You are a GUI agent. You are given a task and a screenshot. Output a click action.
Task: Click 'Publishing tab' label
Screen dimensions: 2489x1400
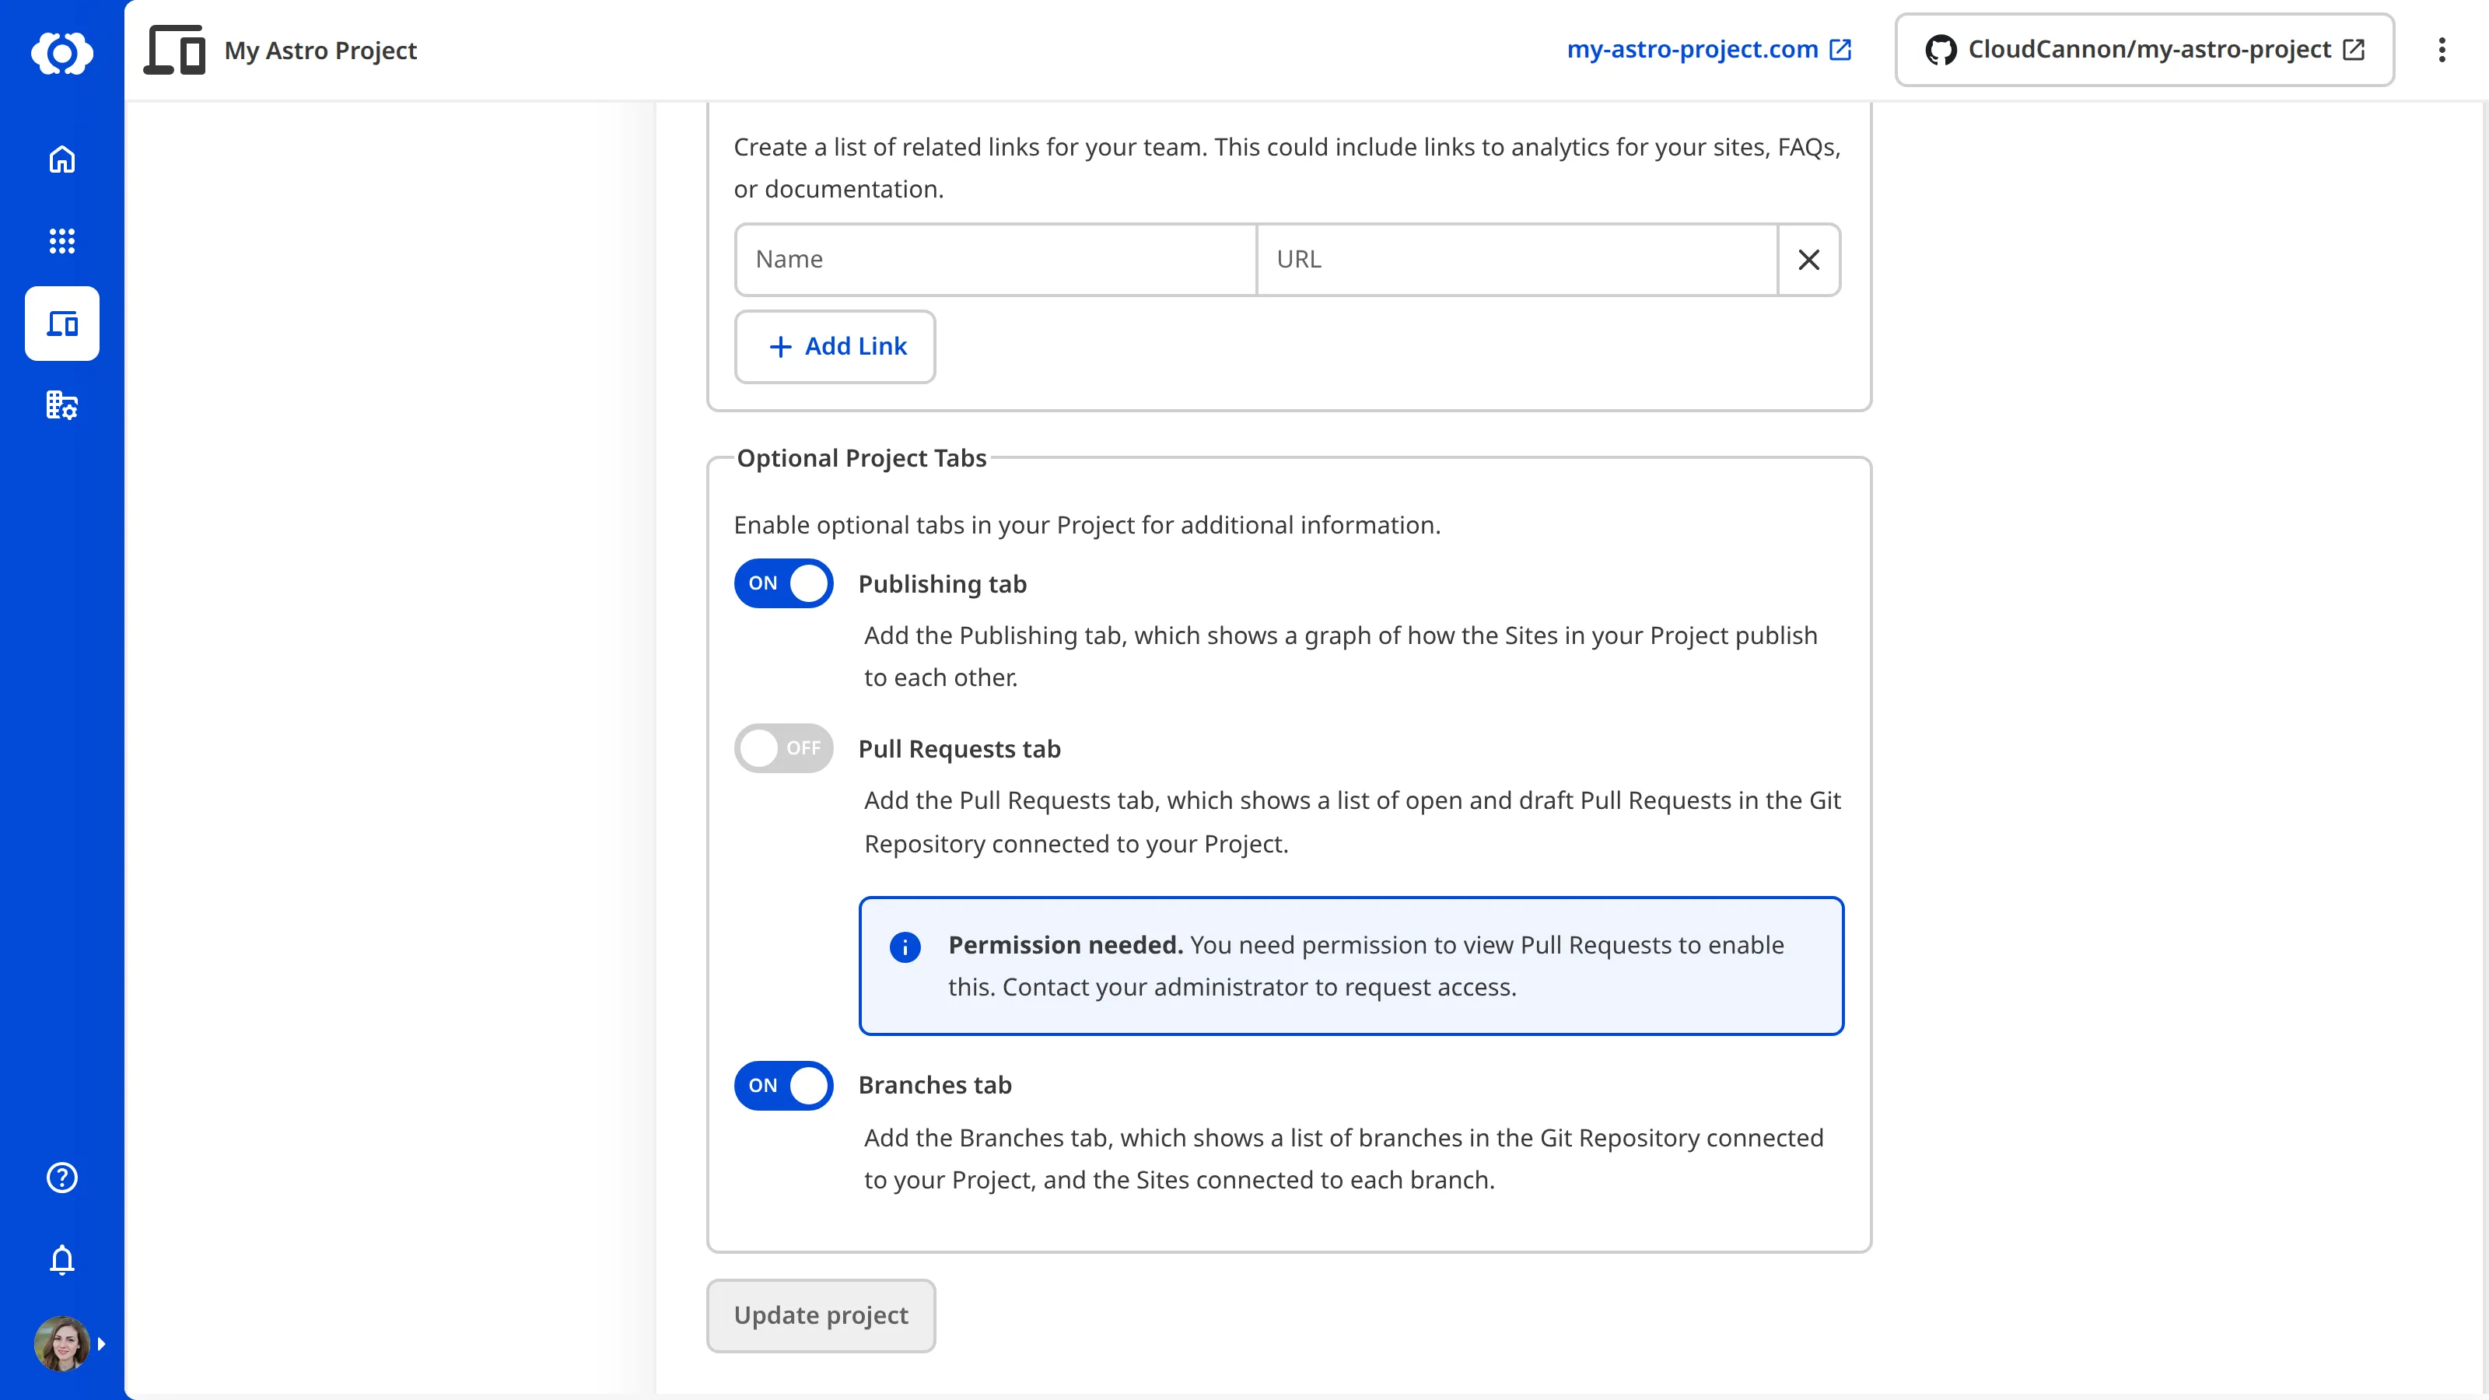pyautogui.click(x=942, y=585)
